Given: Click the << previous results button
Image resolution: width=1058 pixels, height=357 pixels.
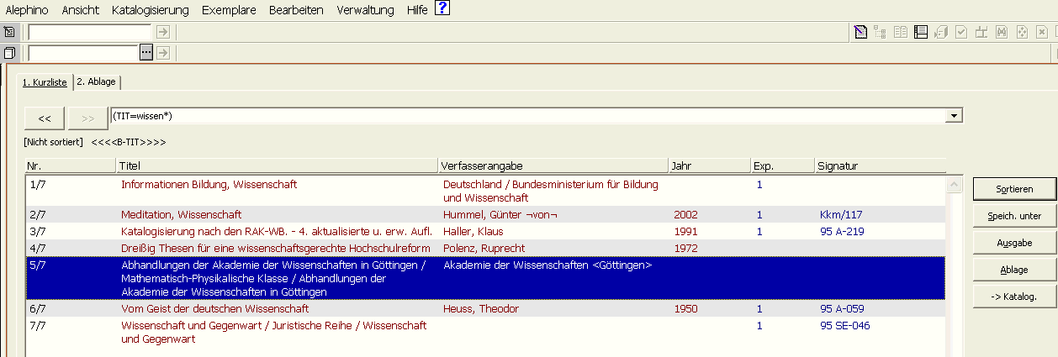Looking at the screenshot, I should tap(45, 118).
